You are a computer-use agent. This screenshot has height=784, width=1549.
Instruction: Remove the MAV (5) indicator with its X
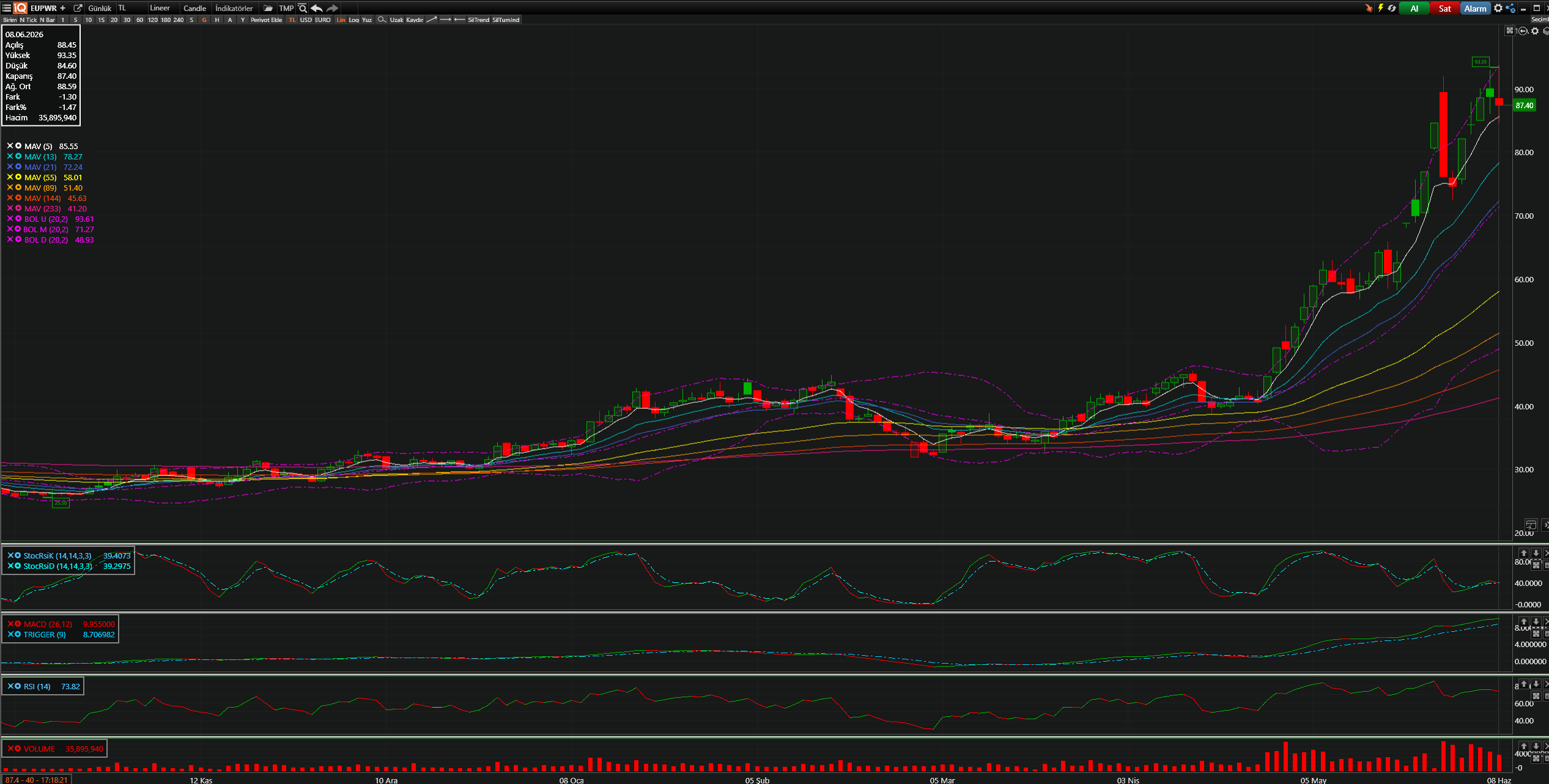10,146
